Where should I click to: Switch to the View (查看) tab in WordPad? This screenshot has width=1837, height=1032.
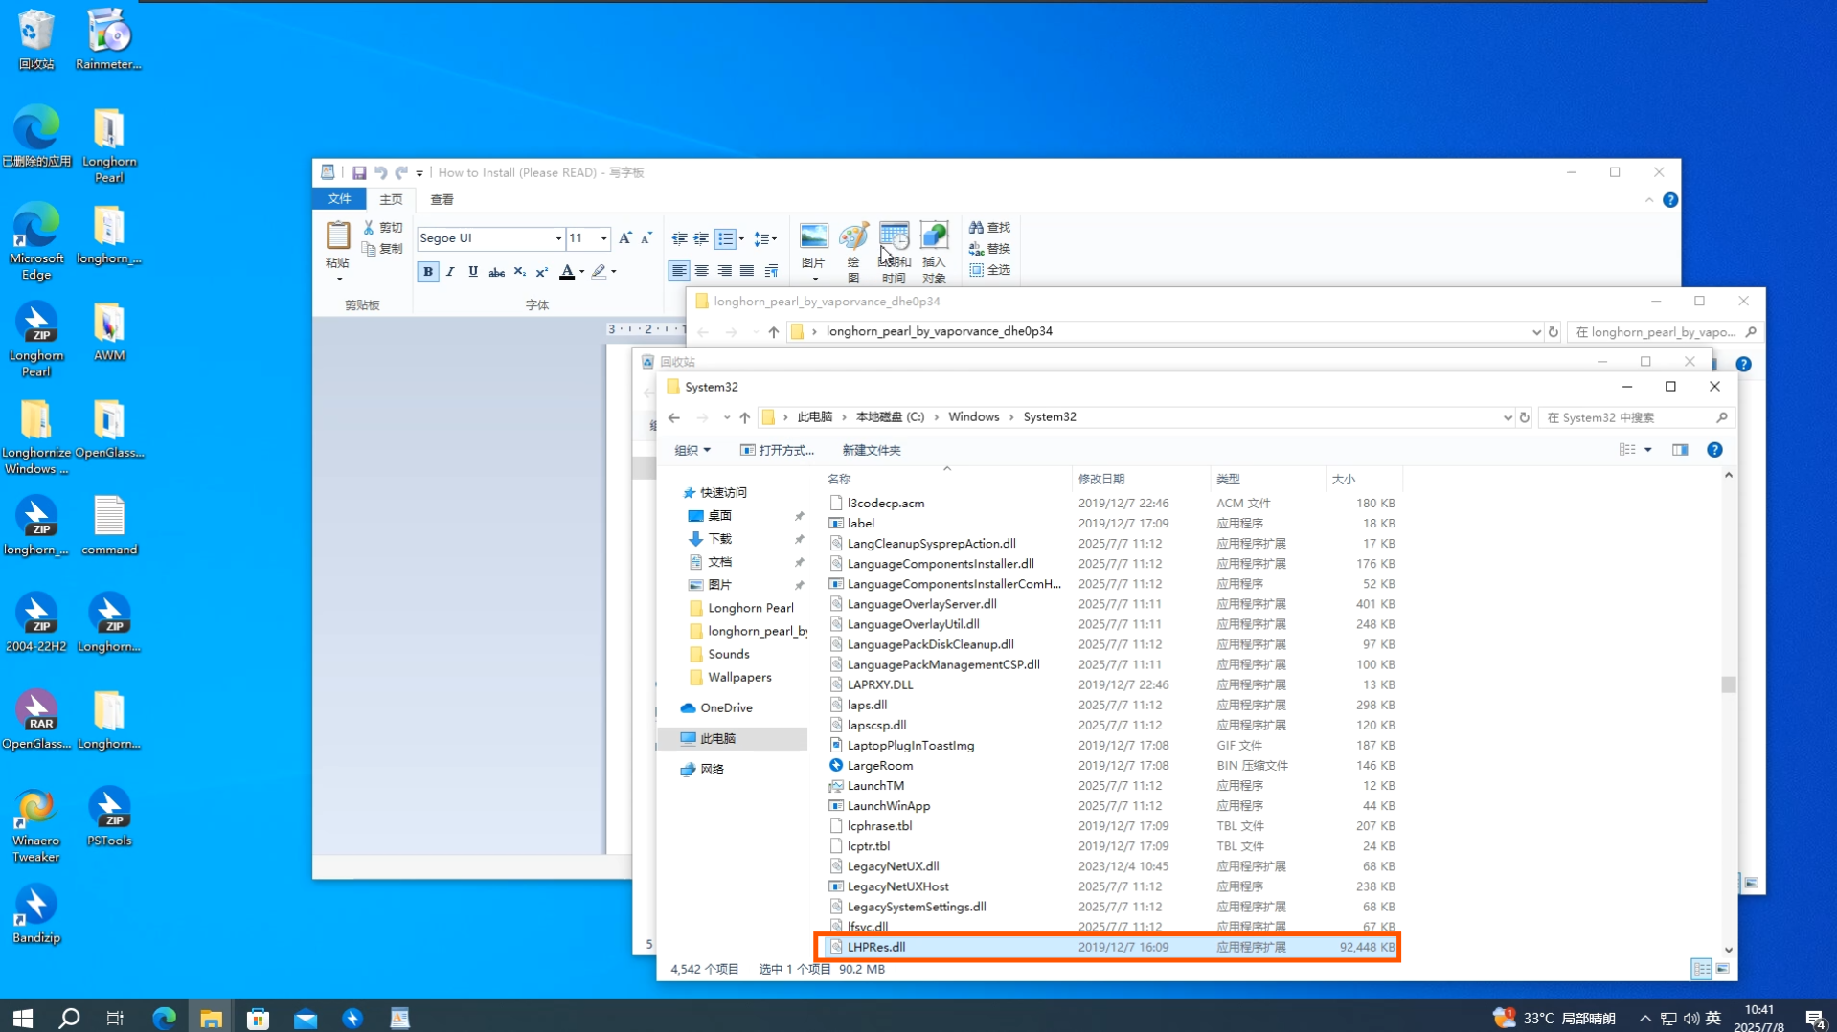pyautogui.click(x=442, y=199)
